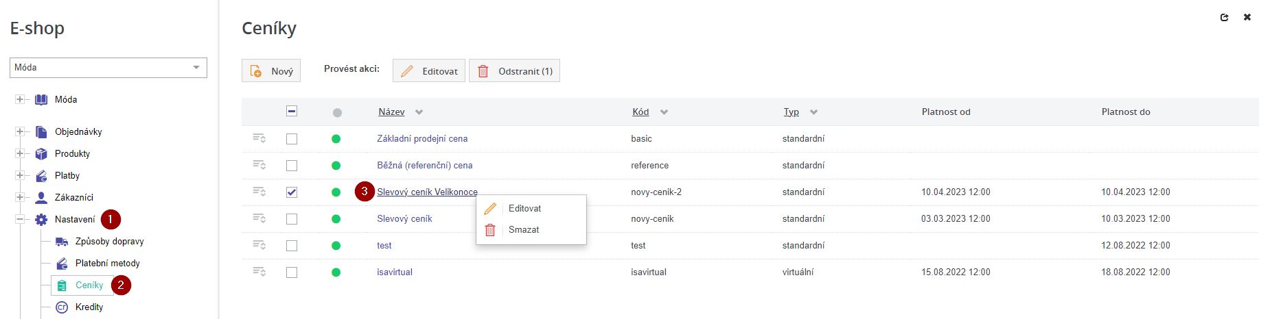The image size is (1283, 319).
Task: Click the green status dot for isavirtual
Action: [336, 272]
